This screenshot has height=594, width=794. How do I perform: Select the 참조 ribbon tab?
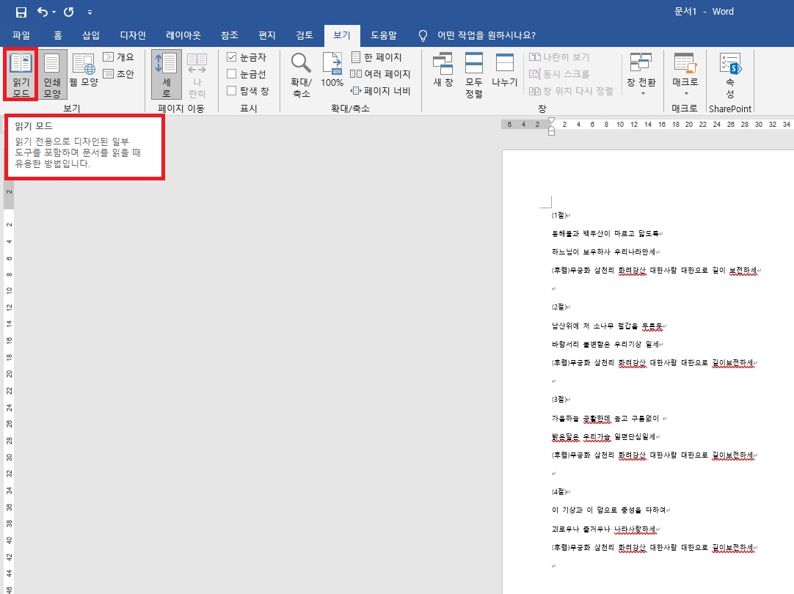click(x=230, y=35)
